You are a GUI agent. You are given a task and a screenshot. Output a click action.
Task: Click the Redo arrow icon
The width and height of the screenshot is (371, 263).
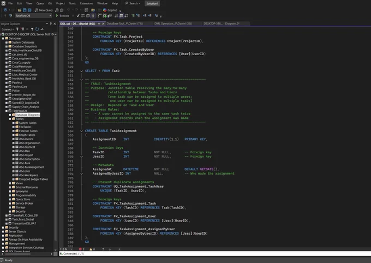click(x=76, y=10)
